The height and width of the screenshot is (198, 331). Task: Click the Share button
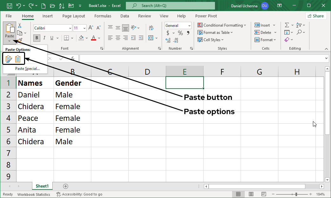coord(316,16)
